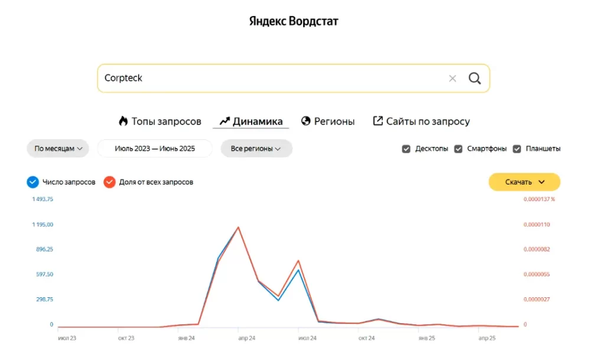Viewport: 605px width, 358px height.
Task: Click the апр 25 axis label
Action: pos(487,338)
